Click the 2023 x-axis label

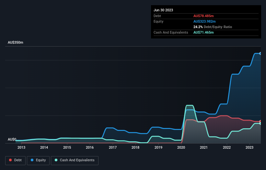click(249, 147)
